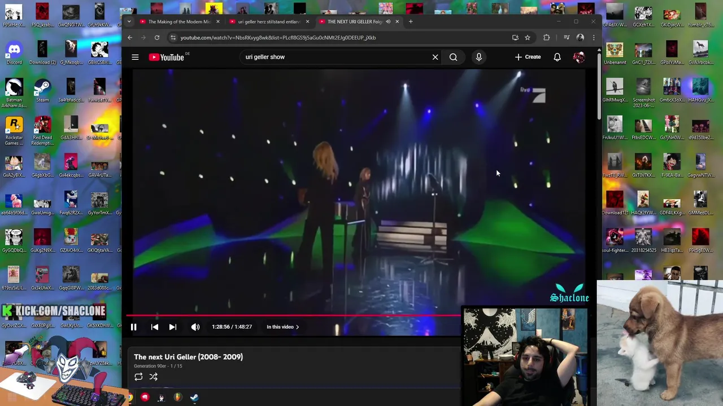Skip to the previous playlist video
Screen dimensions: 723x406
coord(154,327)
